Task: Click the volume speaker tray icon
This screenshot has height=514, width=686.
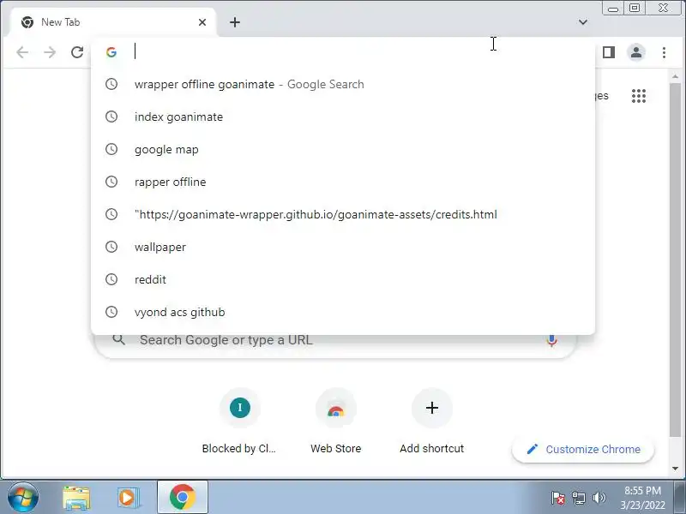Action: [599, 498]
